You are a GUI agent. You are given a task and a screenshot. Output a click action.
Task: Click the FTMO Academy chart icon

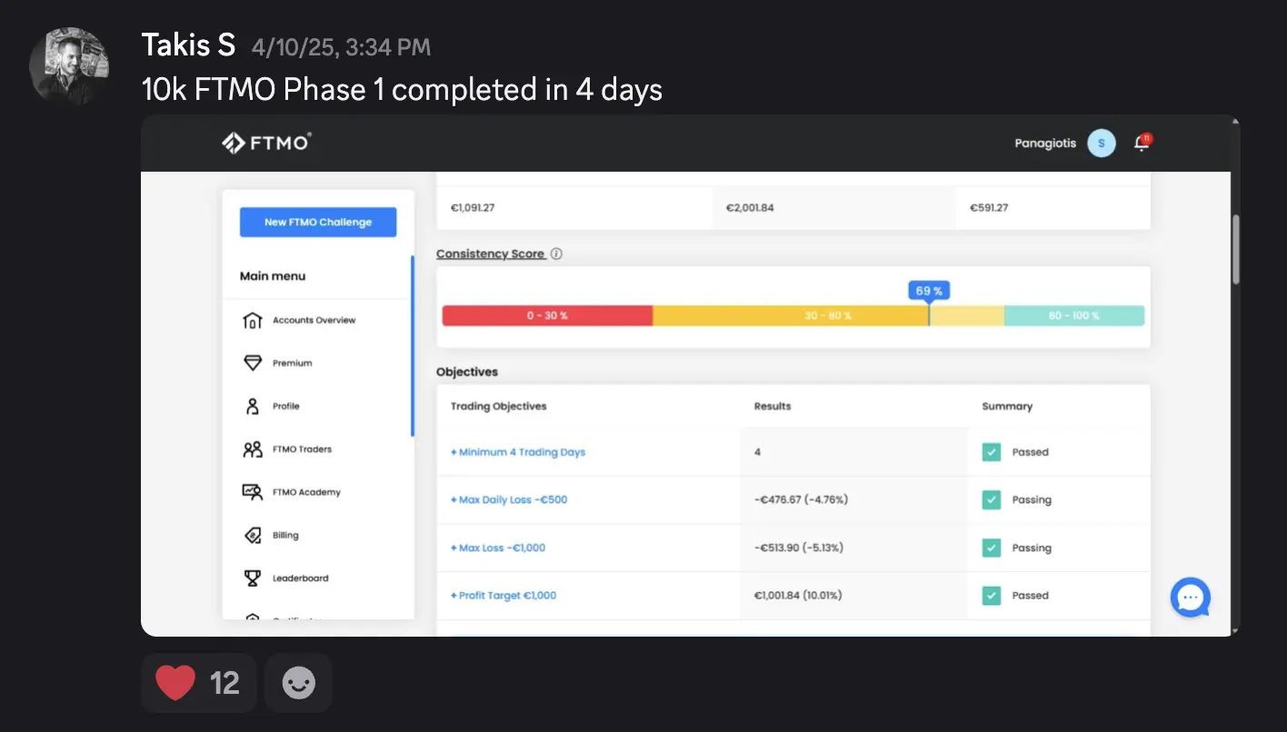pyautogui.click(x=253, y=492)
